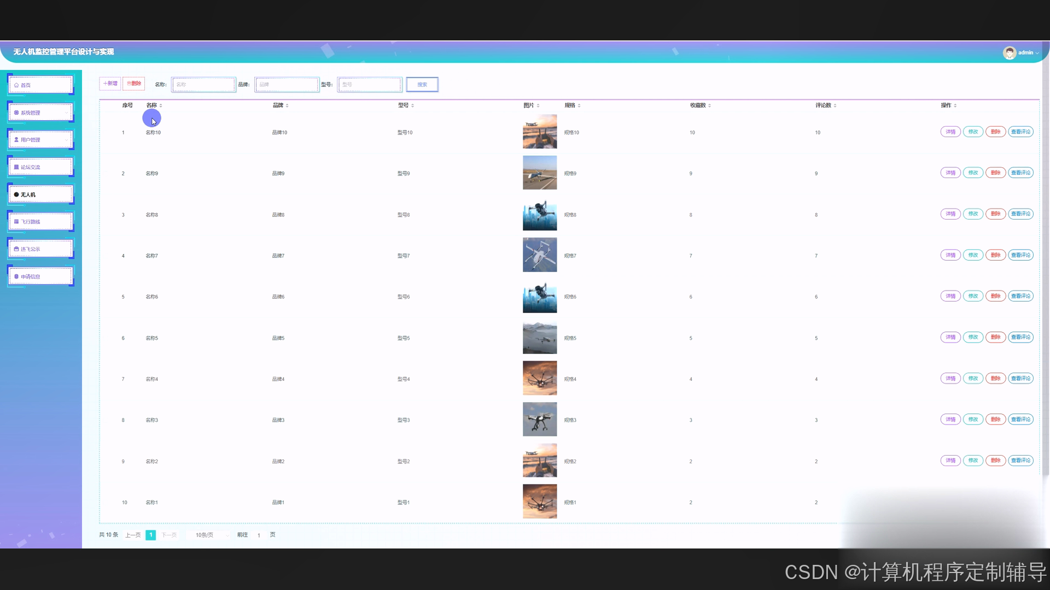Viewport: 1050px width, 590px height.
Task: Click the 品牌 search input field
Action: [x=287, y=85]
